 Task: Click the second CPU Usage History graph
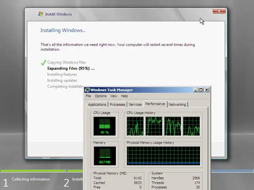(154, 126)
